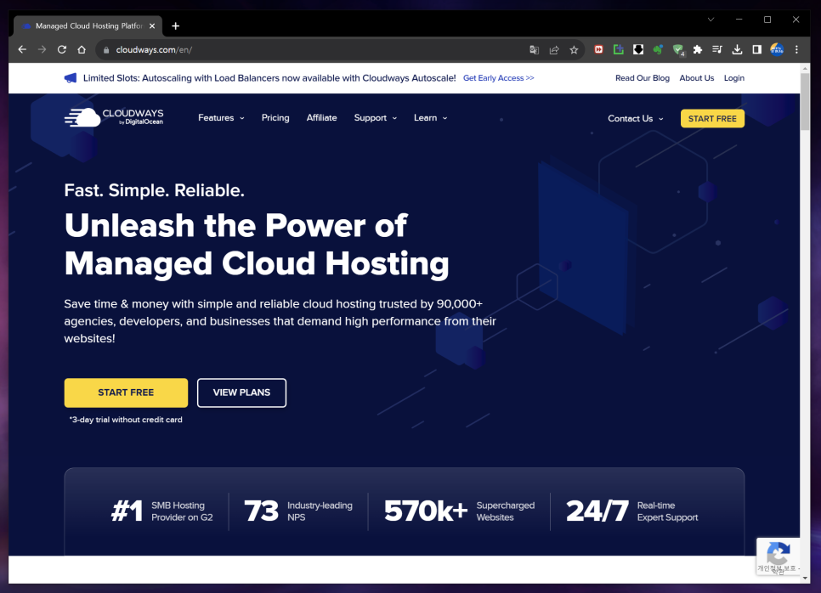Expand the Contact Us dropdown

pyautogui.click(x=635, y=119)
